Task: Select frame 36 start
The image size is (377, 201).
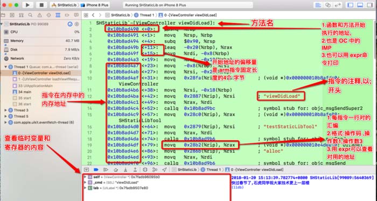Action: (40, 104)
